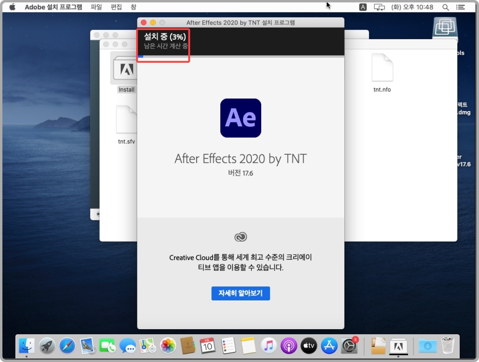Open Messages from the Dock

[128, 346]
